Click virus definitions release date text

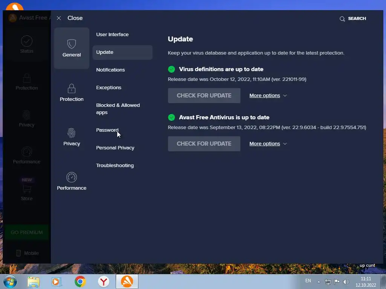tap(237, 79)
